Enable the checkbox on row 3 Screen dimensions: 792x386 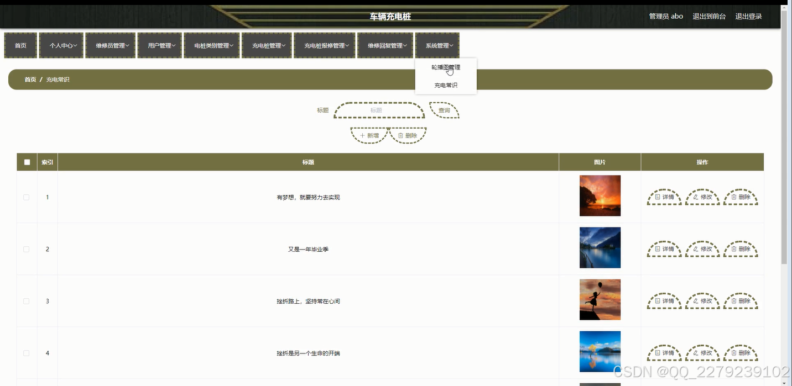click(26, 300)
